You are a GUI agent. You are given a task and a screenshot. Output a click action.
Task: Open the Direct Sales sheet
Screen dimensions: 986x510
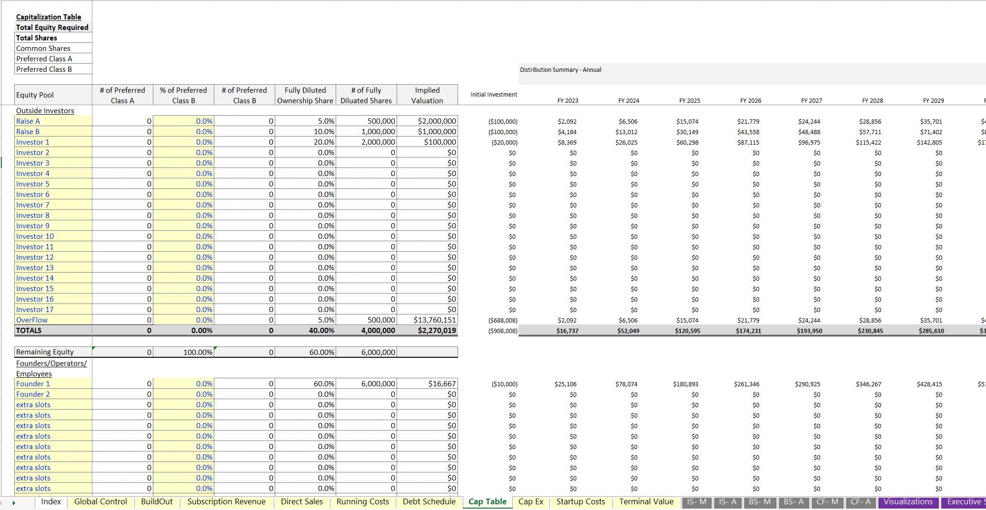(302, 502)
